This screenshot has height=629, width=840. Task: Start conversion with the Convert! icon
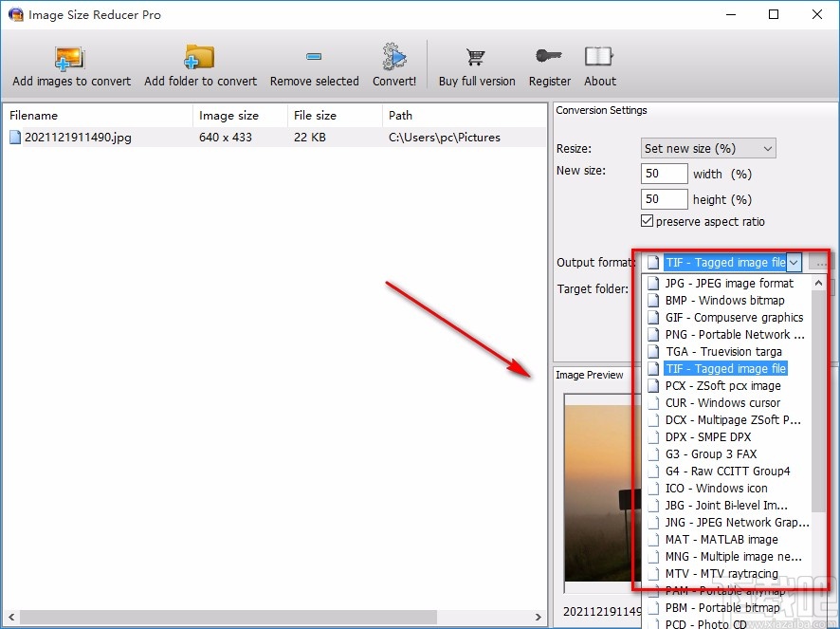[394, 58]
